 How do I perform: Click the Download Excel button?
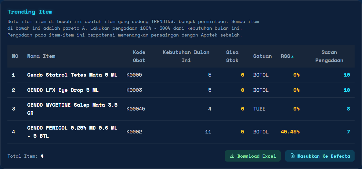(253, 156)
